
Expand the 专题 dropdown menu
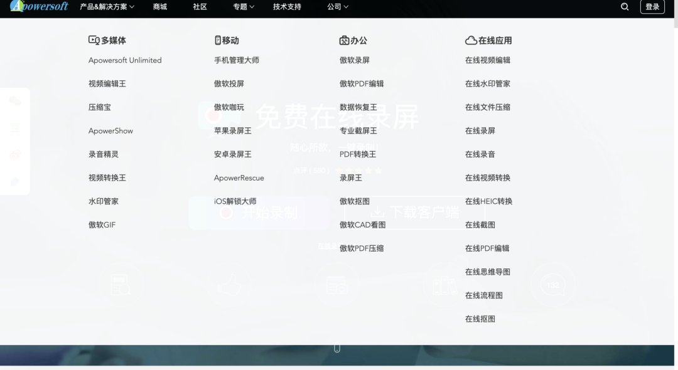click(x=244, y=6)
